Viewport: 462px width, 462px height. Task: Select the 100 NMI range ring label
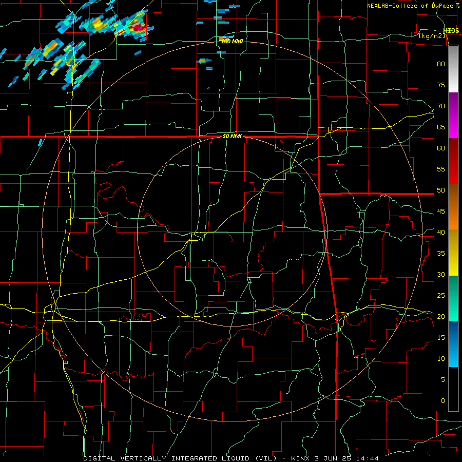click(x=232, y=42)
